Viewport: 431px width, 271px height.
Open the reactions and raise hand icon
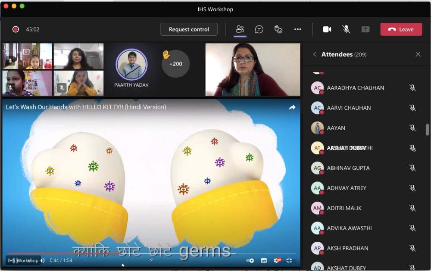[x=278, y=29]
